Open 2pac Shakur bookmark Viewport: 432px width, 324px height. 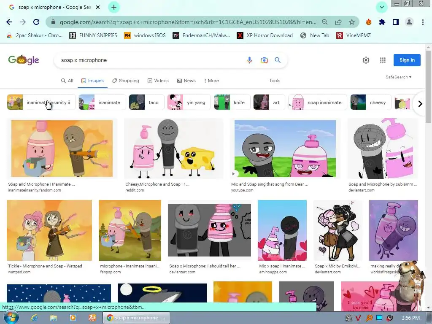(35, 35)
